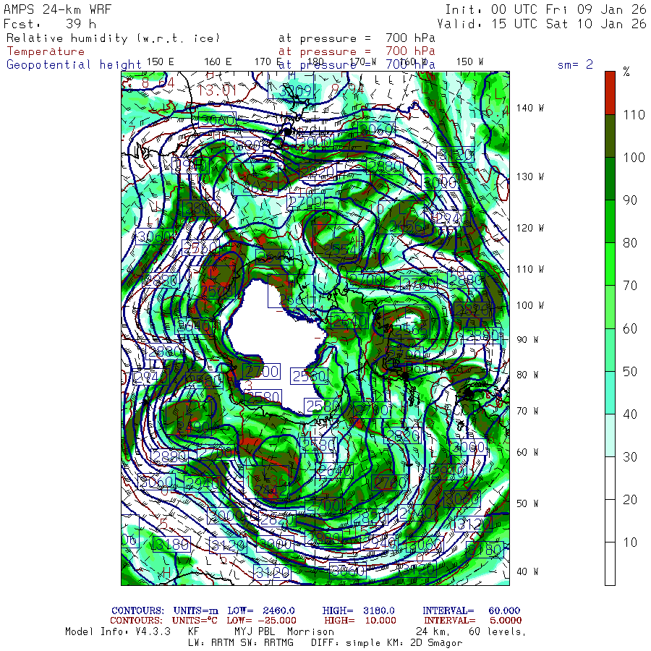Click the '60 W' longitude label
This screenshot has width=651, height=651.
pyautogui.click(x=527, y=452)
